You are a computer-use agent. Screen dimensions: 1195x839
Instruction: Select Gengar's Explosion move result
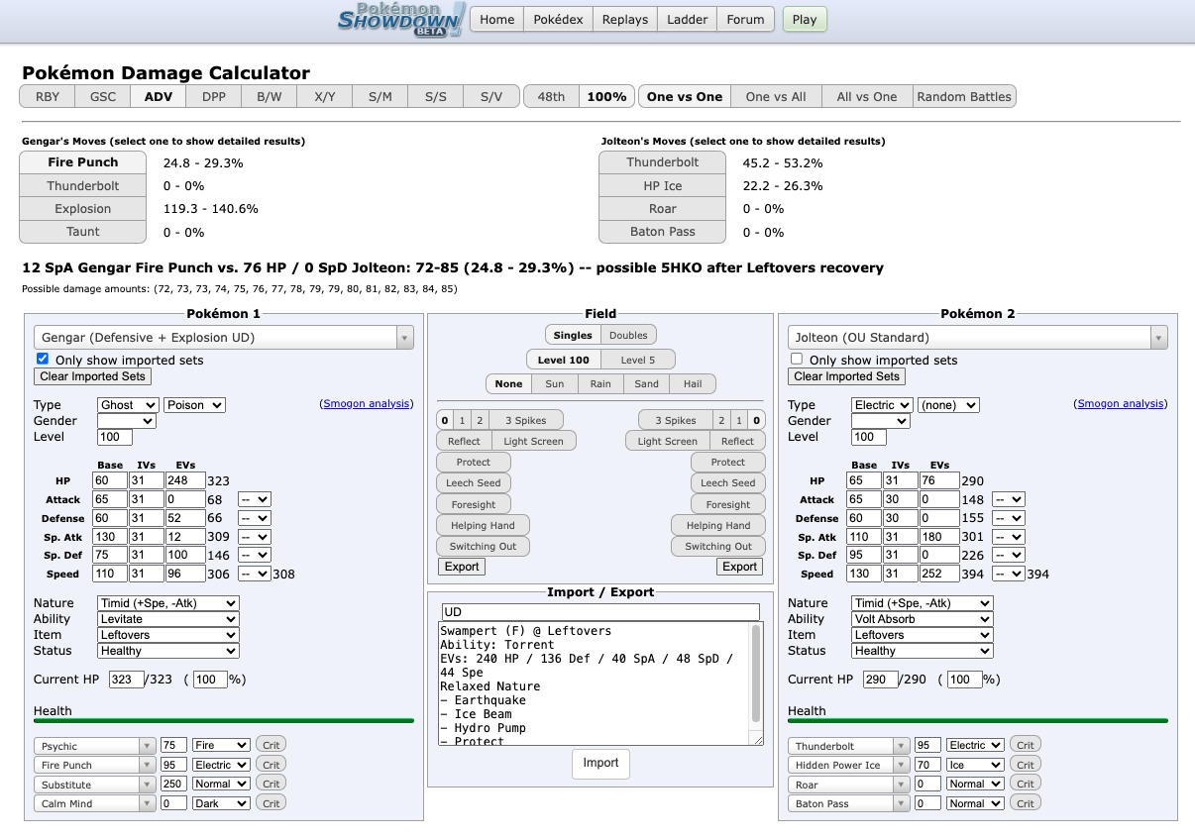83,208
